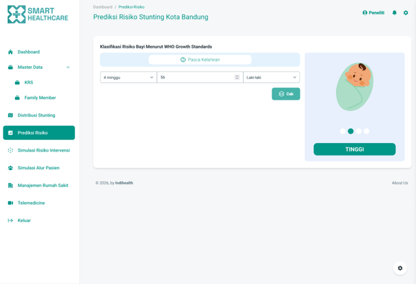Select third carousel dot
The height and width of the screenshot is (284, 416).
359,131
